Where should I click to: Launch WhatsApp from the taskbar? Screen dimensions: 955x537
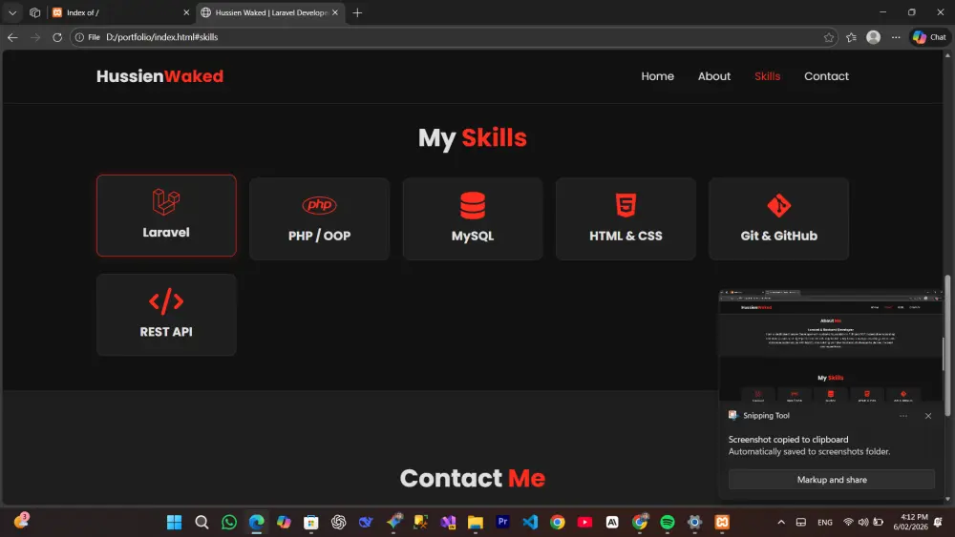click(x=229, y=522)
